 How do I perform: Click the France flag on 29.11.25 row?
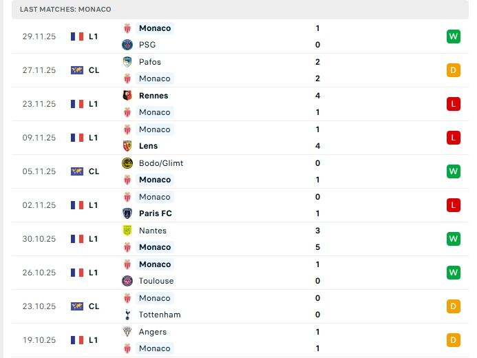[76, 36]
